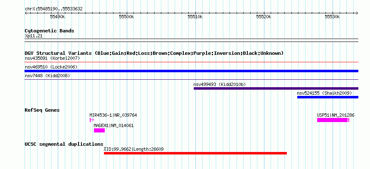This screenshot has height=169, width=370.
Task: Select the blue nsv524155 gain bar
Action: (328, 97)
